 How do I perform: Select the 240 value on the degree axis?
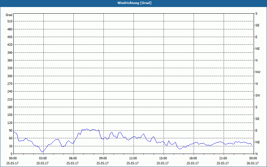coord(10,92)
